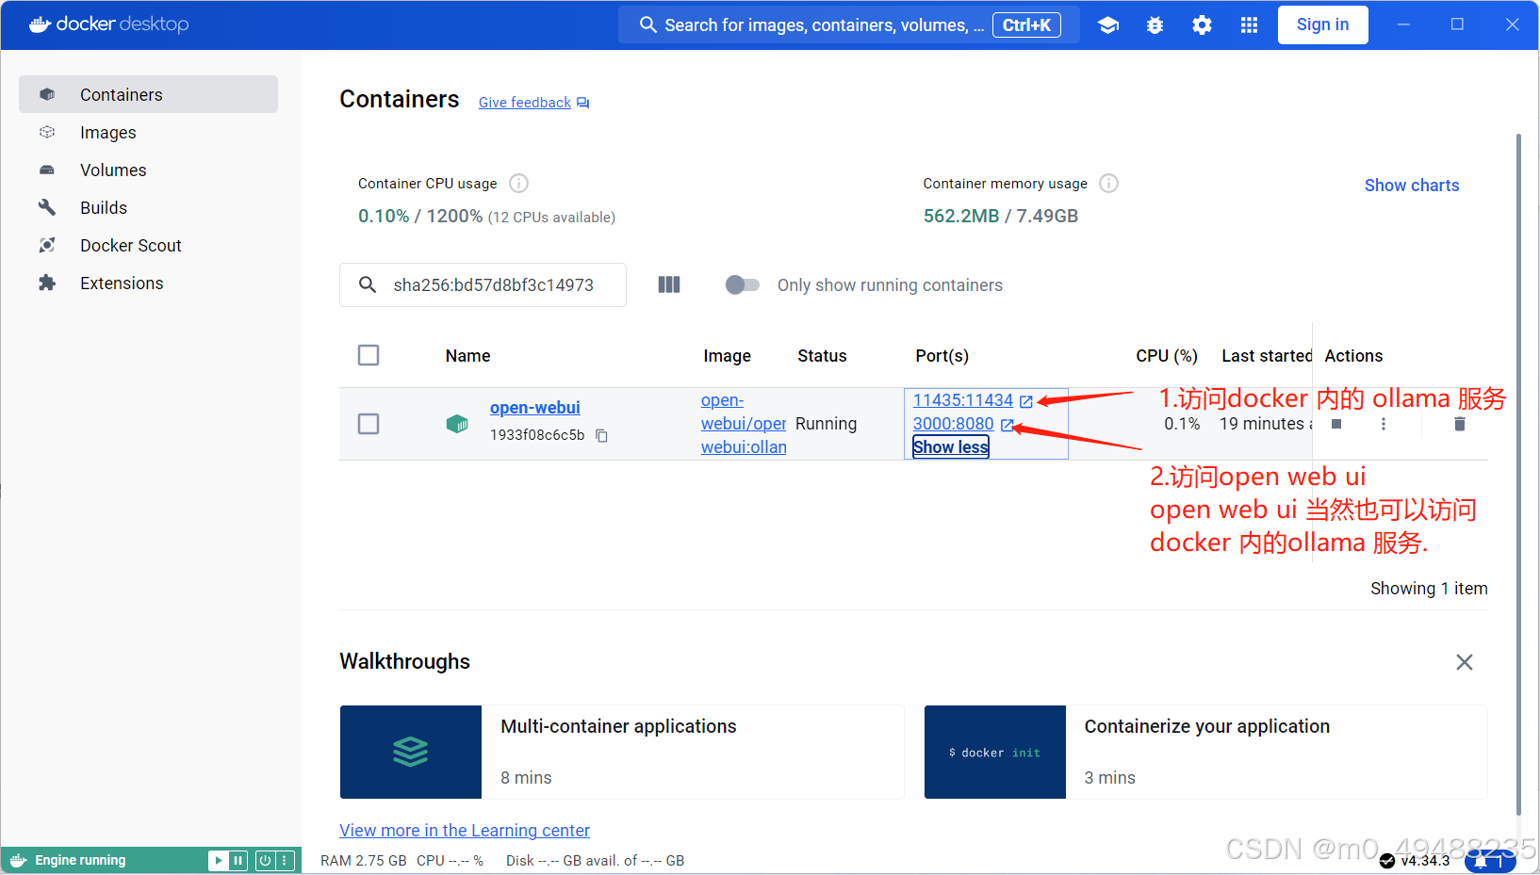The height and width of the screenshot is (875, 1540).
Task: Select the header select-all checkbox
Action: pos(369,355)
